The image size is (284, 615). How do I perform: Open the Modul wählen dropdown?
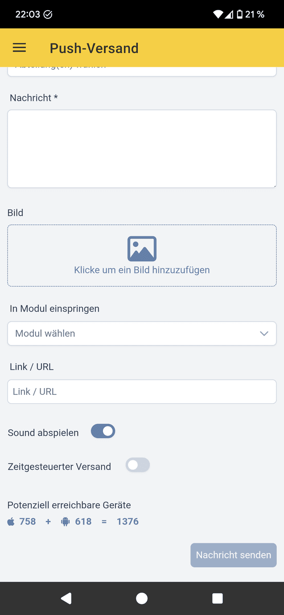(134, 333)
